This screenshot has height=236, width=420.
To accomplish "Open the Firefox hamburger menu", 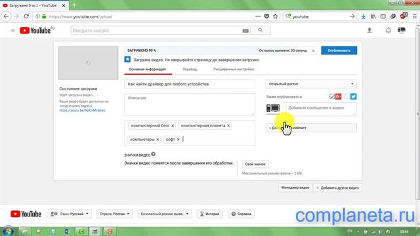I will pyautogui.click(x=415, y=16).
